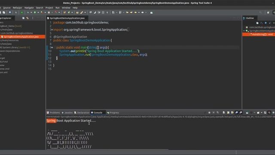The image size is (275, 155).
Task: Click the Last Edit Location yellow arrow
Action: coord(127,12)
